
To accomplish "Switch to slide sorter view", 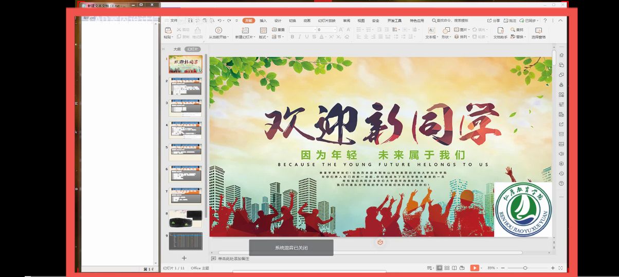I will click(x=447, y=268).
